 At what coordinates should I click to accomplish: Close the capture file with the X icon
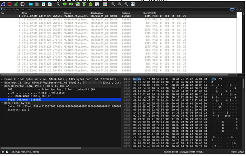coord(43,4)
